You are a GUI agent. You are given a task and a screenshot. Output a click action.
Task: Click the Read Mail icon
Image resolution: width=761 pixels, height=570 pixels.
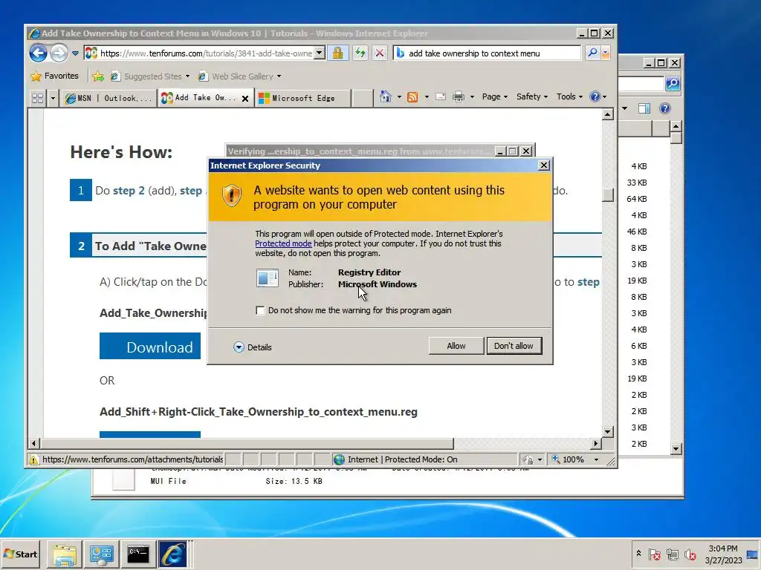click(x=441, y=96)
